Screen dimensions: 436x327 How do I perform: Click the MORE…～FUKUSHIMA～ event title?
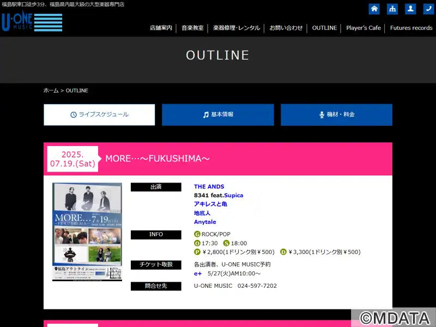point(158,159)
